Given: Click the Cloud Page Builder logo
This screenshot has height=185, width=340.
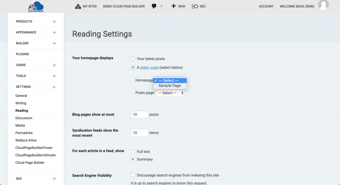Looking at the screenshot, I should point(36,6).
